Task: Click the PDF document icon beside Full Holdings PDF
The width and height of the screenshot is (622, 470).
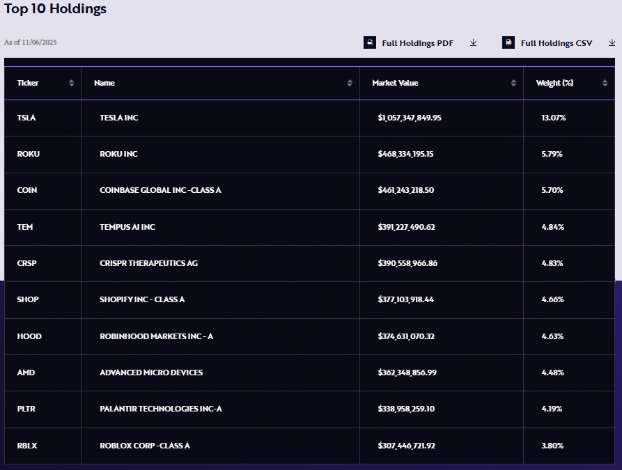Action: [370, 43]
